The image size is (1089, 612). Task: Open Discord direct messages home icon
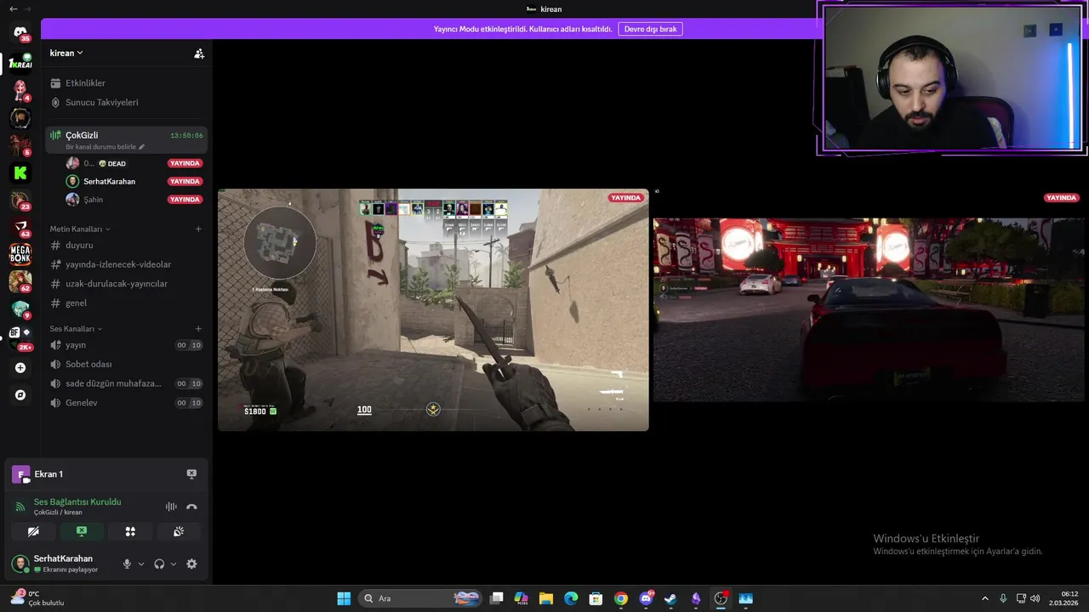coord(20,32)
